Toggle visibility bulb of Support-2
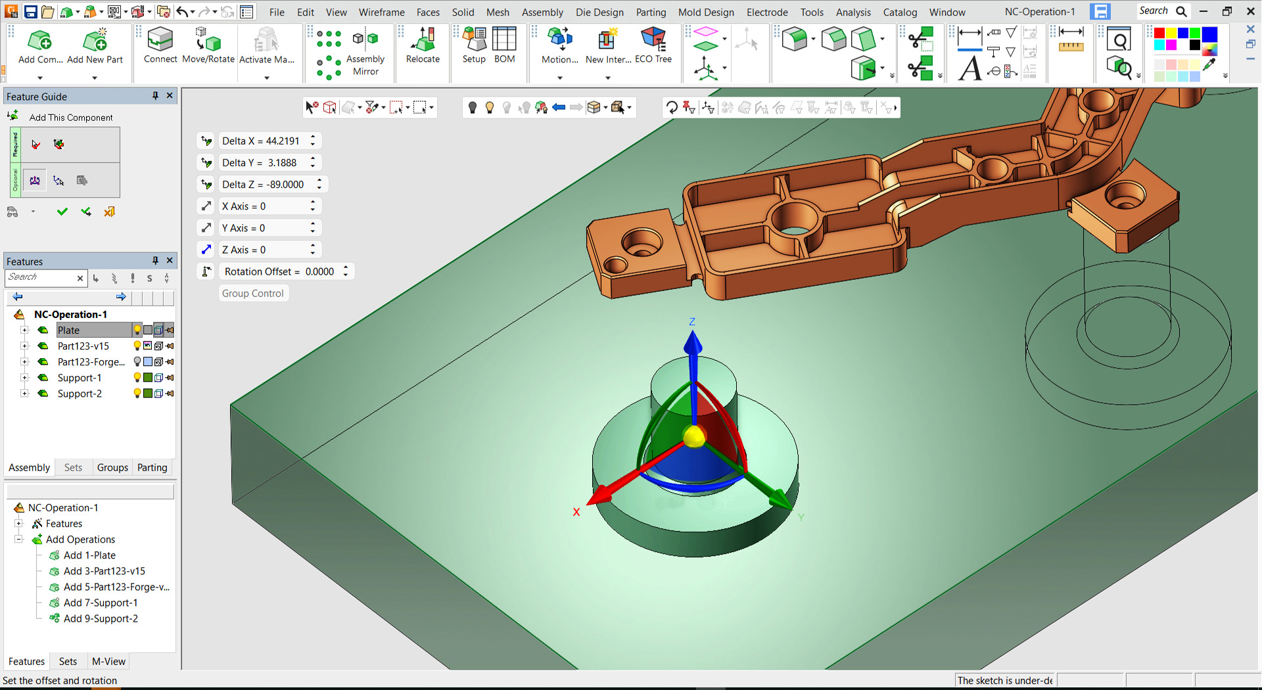Screen dimensions: 1262x690 tap(137, 394)
